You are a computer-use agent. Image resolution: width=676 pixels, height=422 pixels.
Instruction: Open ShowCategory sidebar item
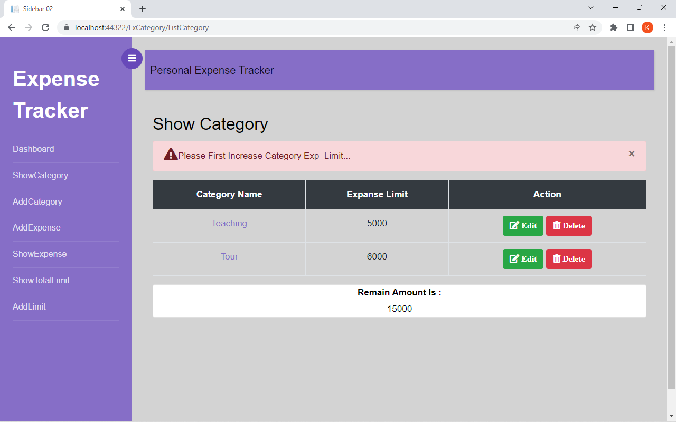[40, 175]
